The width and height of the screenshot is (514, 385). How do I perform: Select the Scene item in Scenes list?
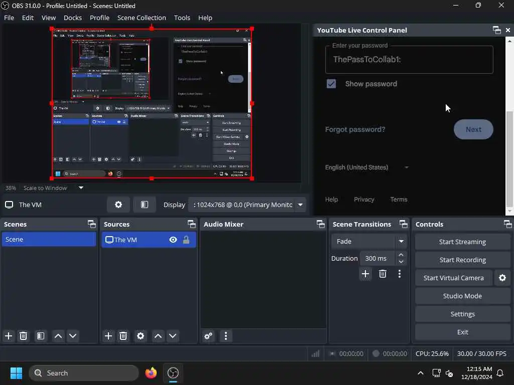point(49,239)
